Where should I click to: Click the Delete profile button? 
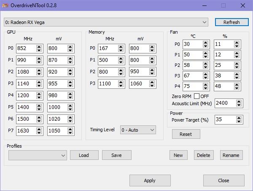coord(204,155)
